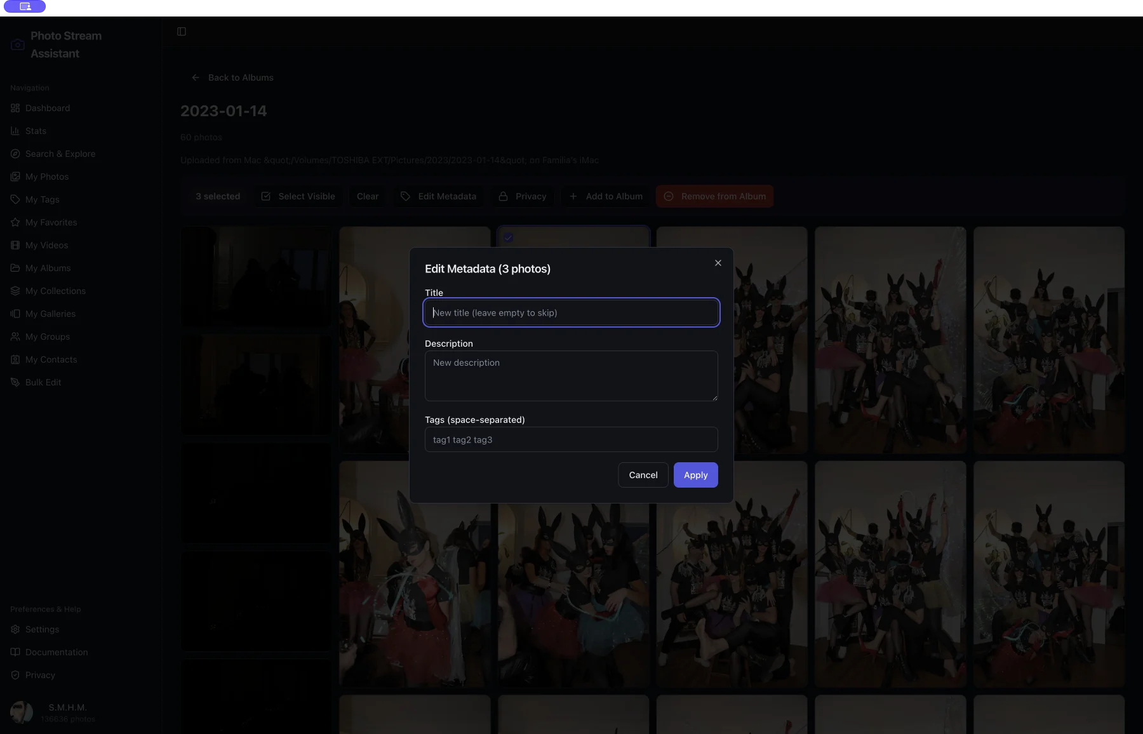1143x734 pixels.
Task: Open Dashboard from the sidebar
Action: tap(47, 108)
